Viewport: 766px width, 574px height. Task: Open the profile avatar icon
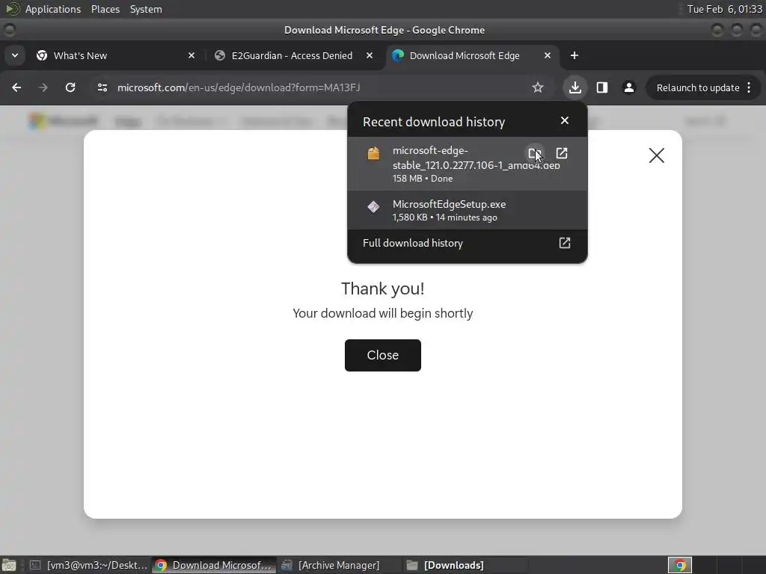point(628,87)
